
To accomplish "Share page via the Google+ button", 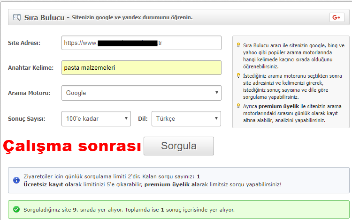I will (x=336, y=17).
